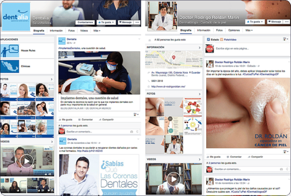Expand the Doctor Roldán FOTOS section chevron
Image resolution: width=291 pixels, height=196 pixels.
[200, 94]
